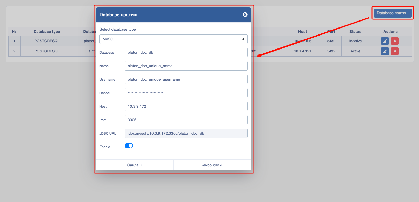Select the Active status cell
The height and width of the screenshot is (202, 419).
[x=355, y=51]
